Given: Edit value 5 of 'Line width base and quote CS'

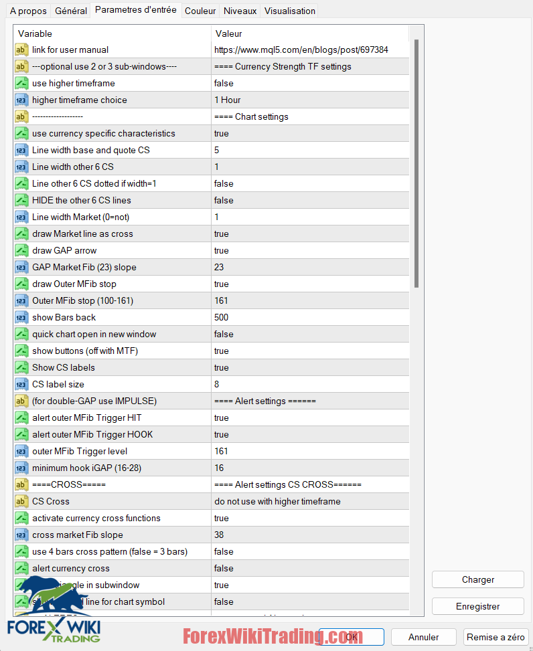Looking at the screenshot, I should 310,151.
